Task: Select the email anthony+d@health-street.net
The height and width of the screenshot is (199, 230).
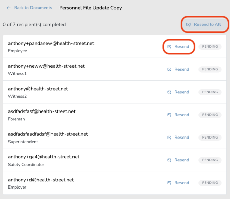Action: 41,180
